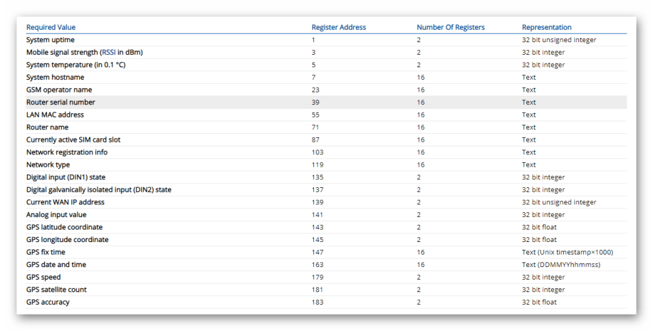Select GPS satellite count label
Viewport: 653px width, 331px height.
click(x=56, y=289)
